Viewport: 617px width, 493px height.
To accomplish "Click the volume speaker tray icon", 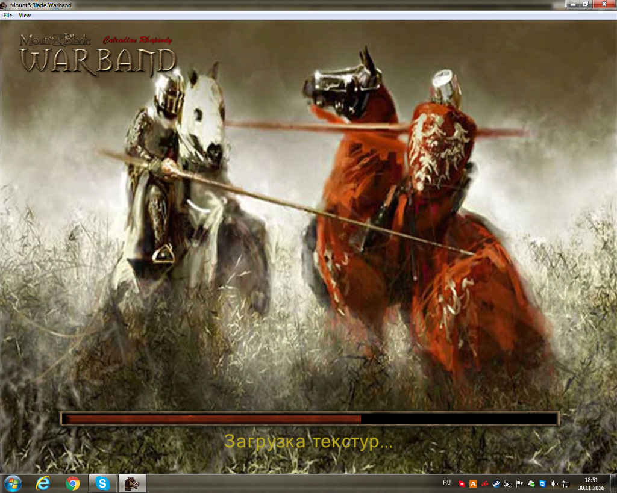I will click(x=554, y=483).
